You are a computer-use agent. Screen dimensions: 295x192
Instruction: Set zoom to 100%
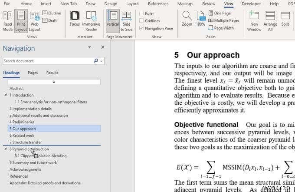(200, 19)
